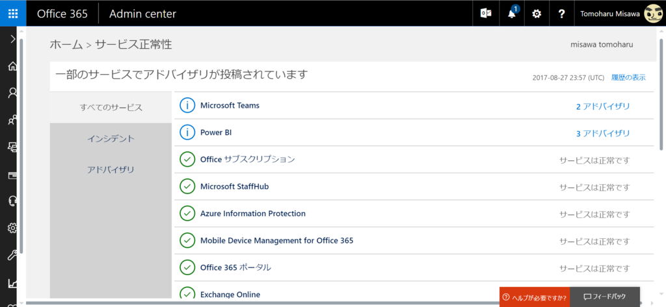This screenshot has height=307, width=666.
Task: Open Resources icon in sidebar
Action: [13, 147]
